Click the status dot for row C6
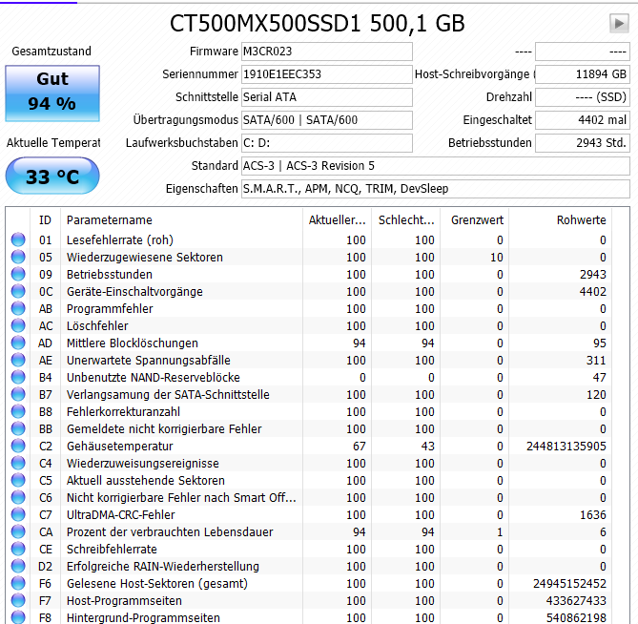 click(x=18, y=497)
